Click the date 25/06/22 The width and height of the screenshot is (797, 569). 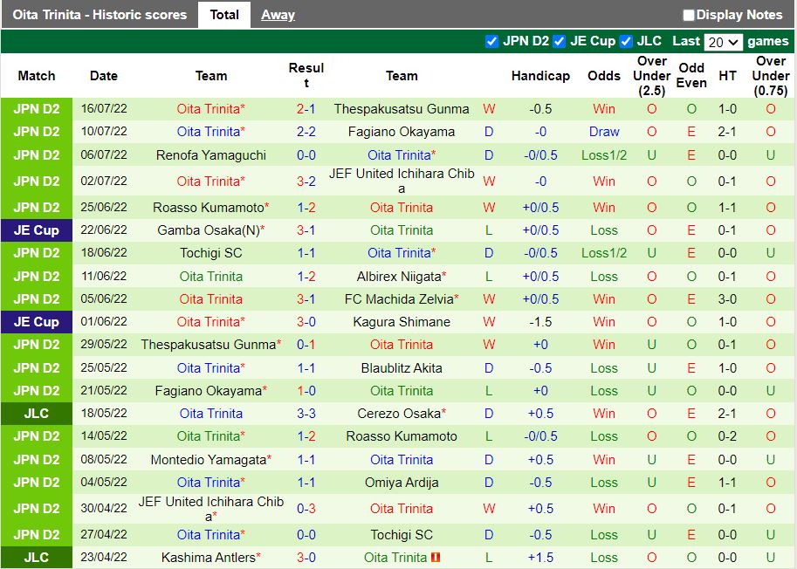(104, 208)
